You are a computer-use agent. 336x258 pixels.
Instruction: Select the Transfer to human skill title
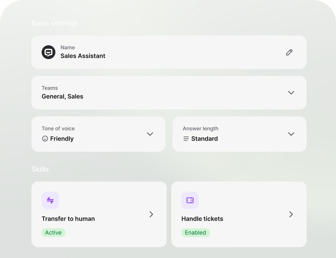pyautogui.click(x=68, y=219)
